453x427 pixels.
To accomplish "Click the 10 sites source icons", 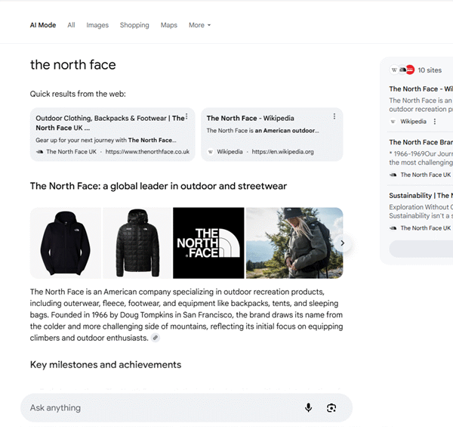I will (x=402, y=70).
